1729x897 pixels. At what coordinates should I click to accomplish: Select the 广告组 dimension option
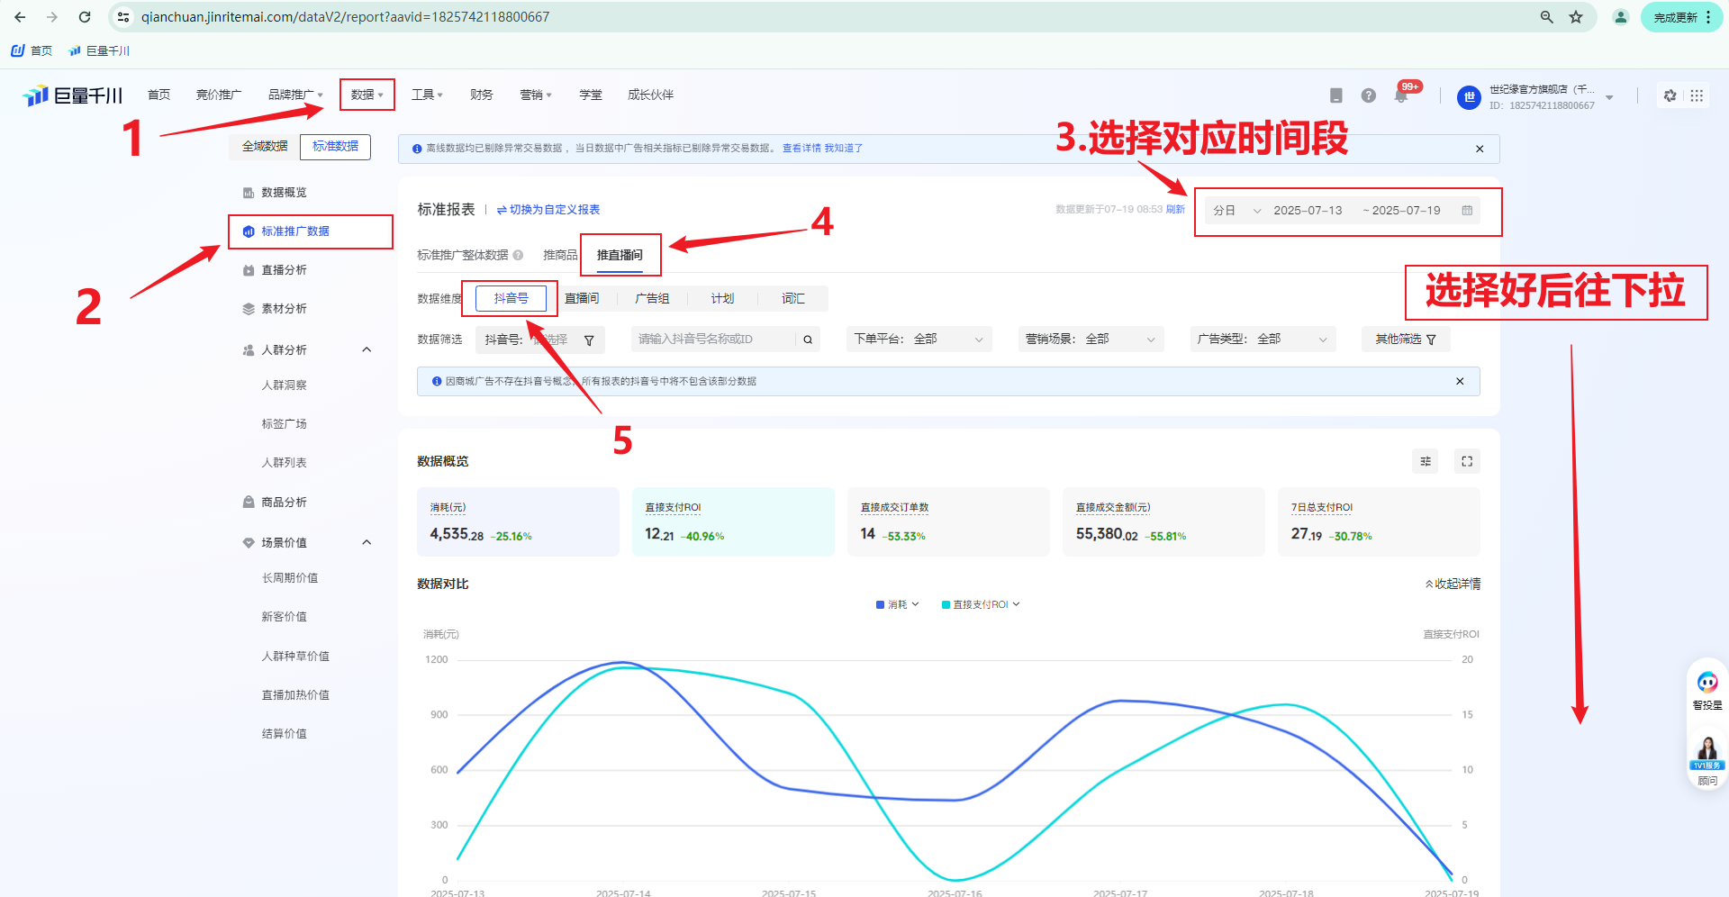[652, 298]
